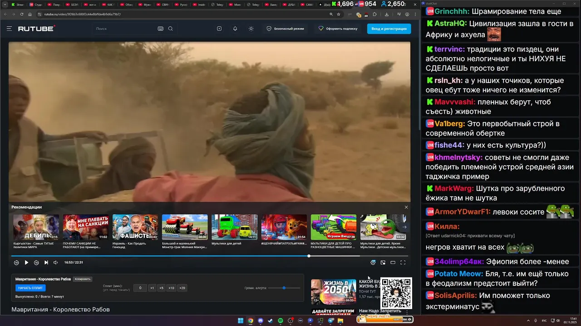Skip forward ten seconds
Viewport: 581px width, 326px height.
click(x=36, y=263)
